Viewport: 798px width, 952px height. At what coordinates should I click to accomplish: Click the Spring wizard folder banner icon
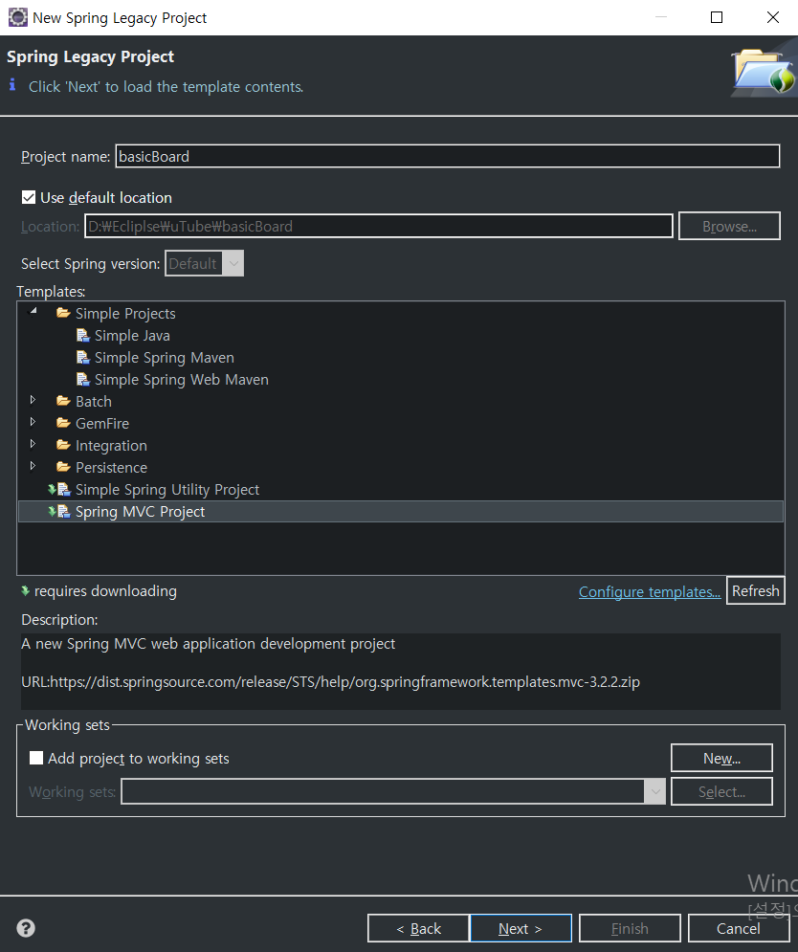coord(764,72)
